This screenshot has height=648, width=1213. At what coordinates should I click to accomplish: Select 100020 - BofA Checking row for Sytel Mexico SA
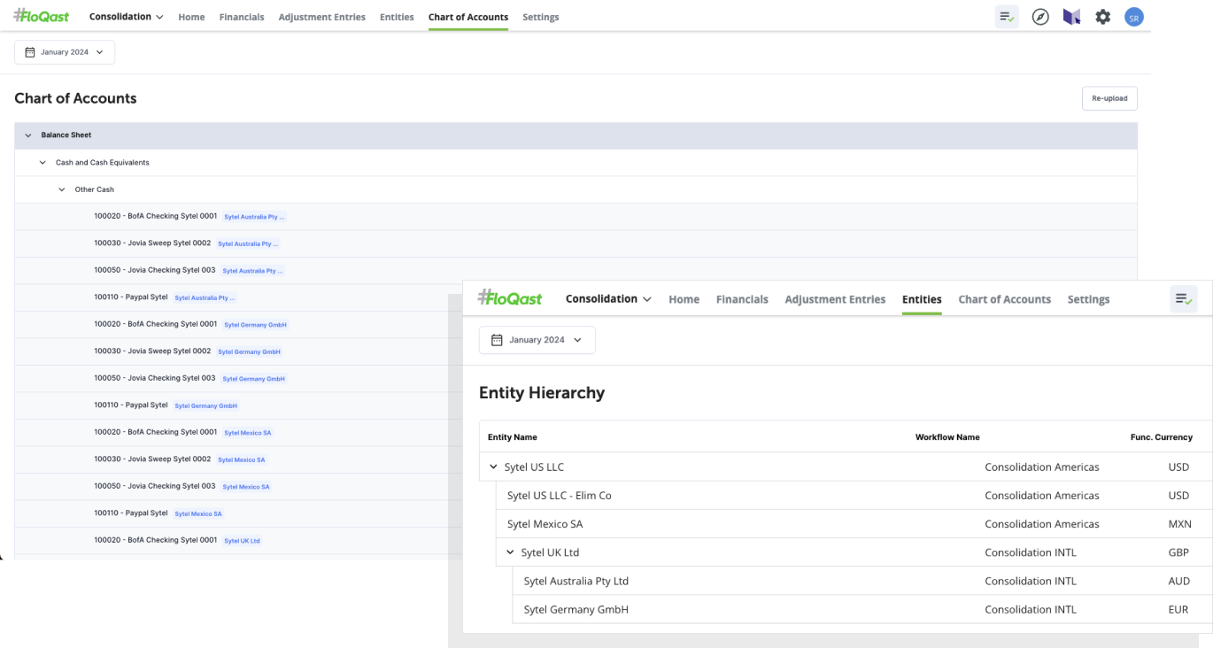[x=238, y=433]
